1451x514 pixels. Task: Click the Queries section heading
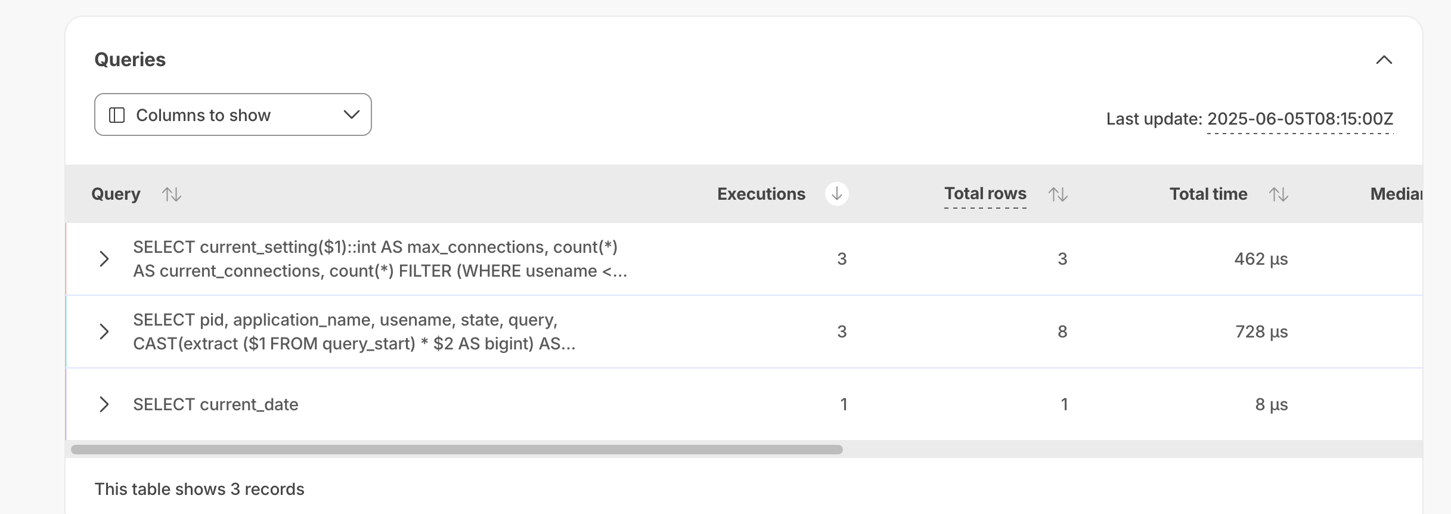(x=130, y=60)
